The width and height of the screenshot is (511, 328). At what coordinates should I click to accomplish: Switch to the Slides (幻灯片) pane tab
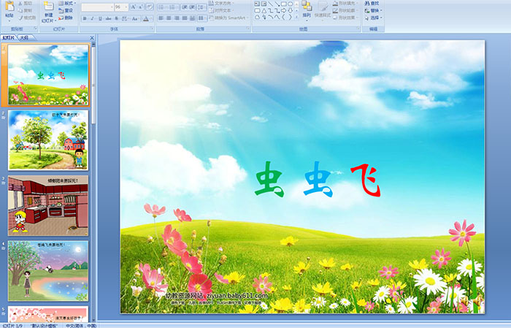9,38
